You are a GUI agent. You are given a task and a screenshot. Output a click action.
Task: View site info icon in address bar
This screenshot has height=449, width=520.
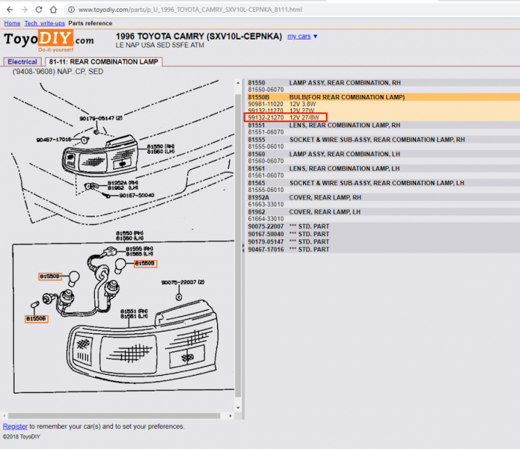pos(71,10)
